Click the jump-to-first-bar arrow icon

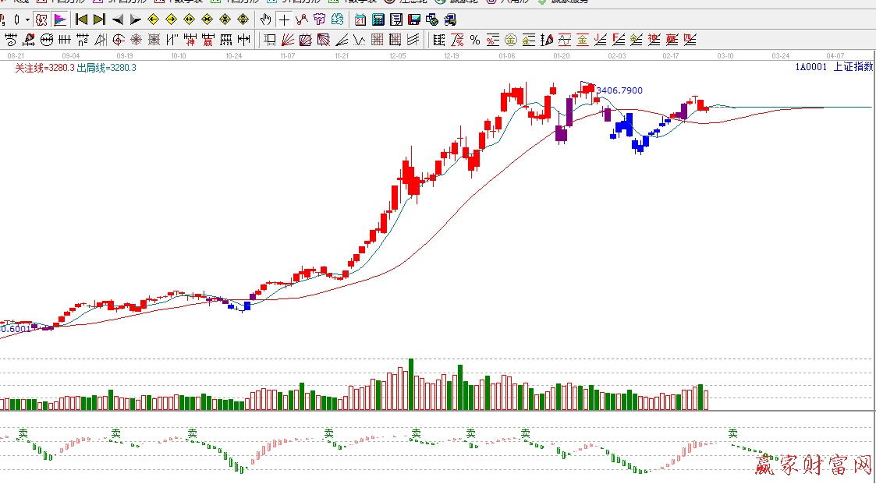pyautogui.click(x=81, y=19)
